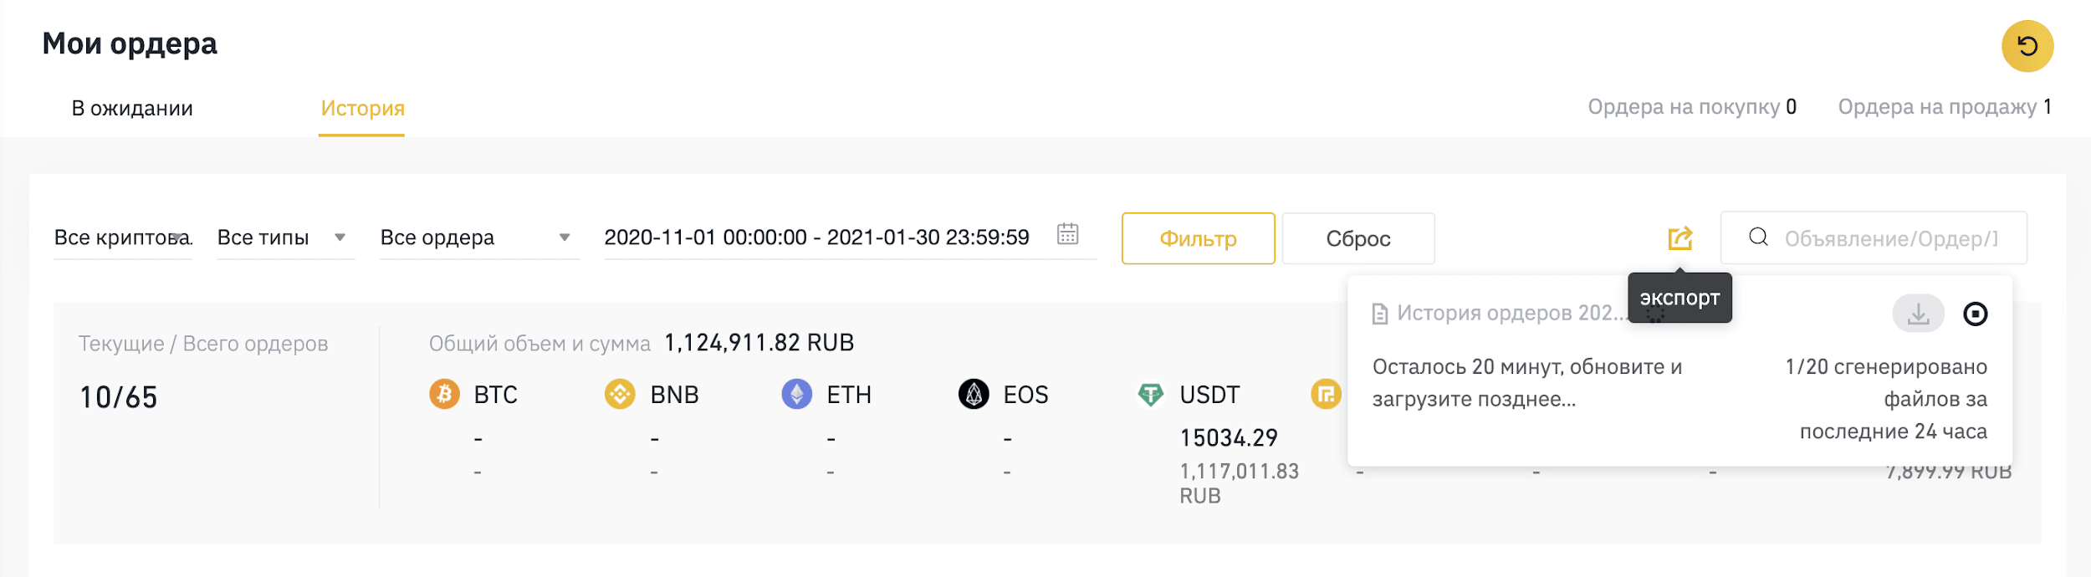
Task: Click the Сброс button
Action: (x=1358, y=238)
